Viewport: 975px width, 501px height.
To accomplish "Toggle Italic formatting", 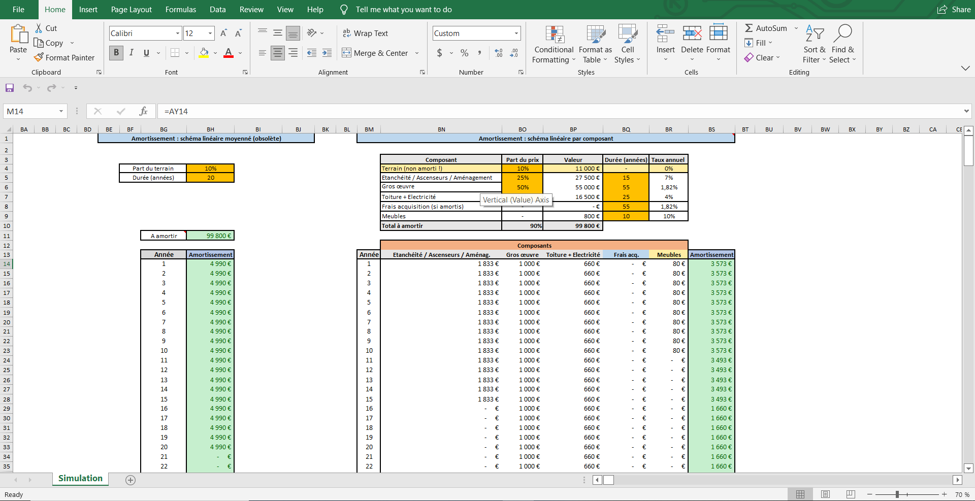I will (x=132, y=53).
